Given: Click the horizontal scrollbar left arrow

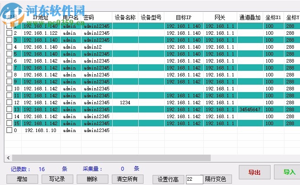Looking at the screenshot, I should point(8,158).
